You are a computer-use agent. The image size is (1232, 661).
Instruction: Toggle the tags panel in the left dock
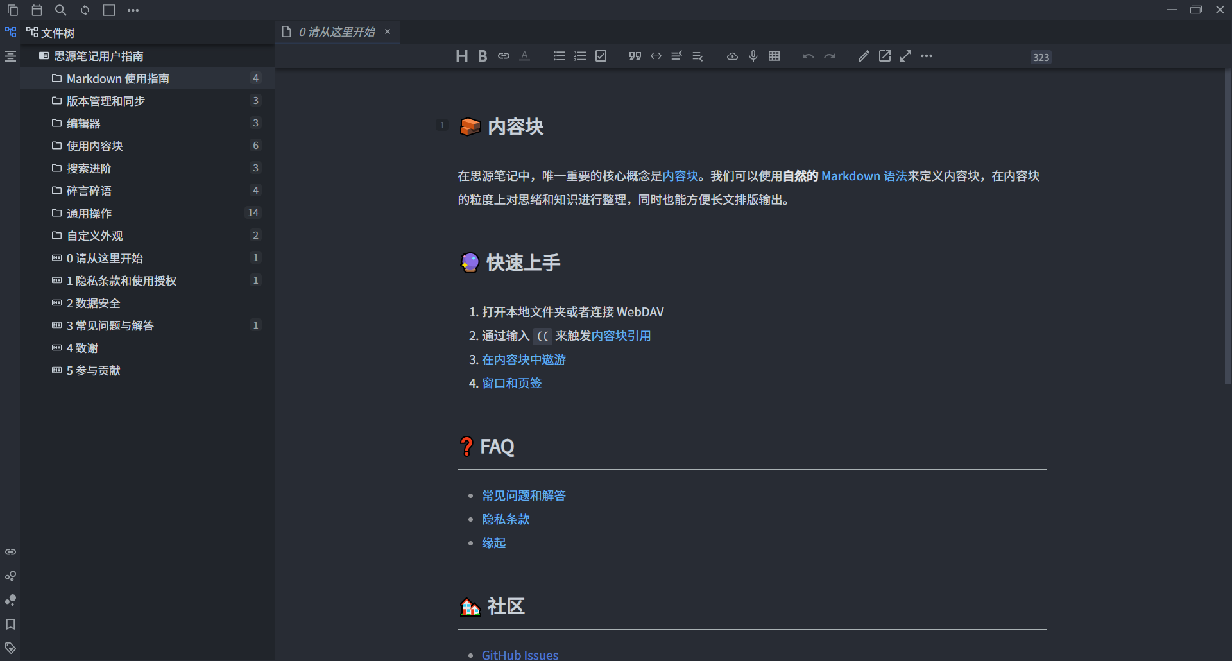(x=10, y=648)
